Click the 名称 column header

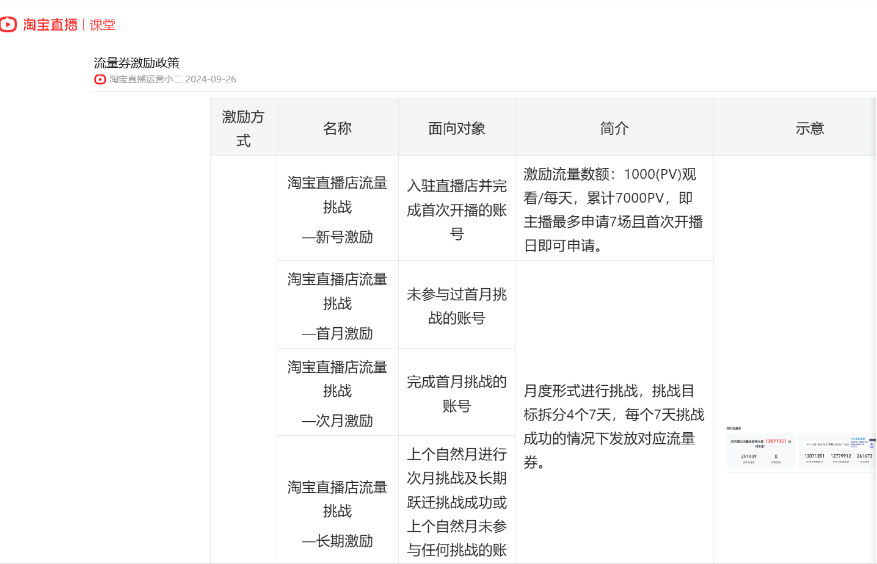[338, 127]
